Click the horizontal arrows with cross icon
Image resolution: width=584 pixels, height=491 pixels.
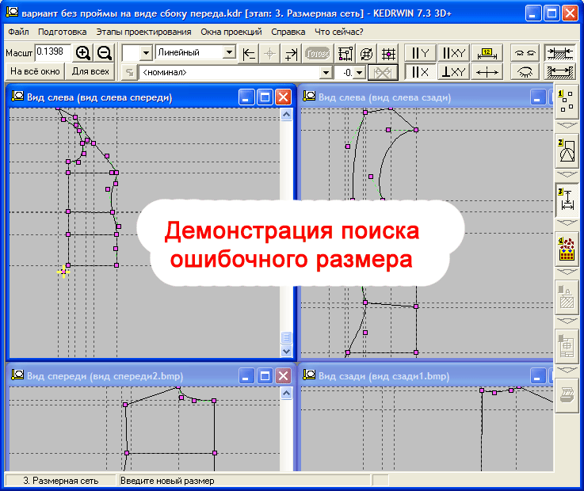(x=487, y=72)
